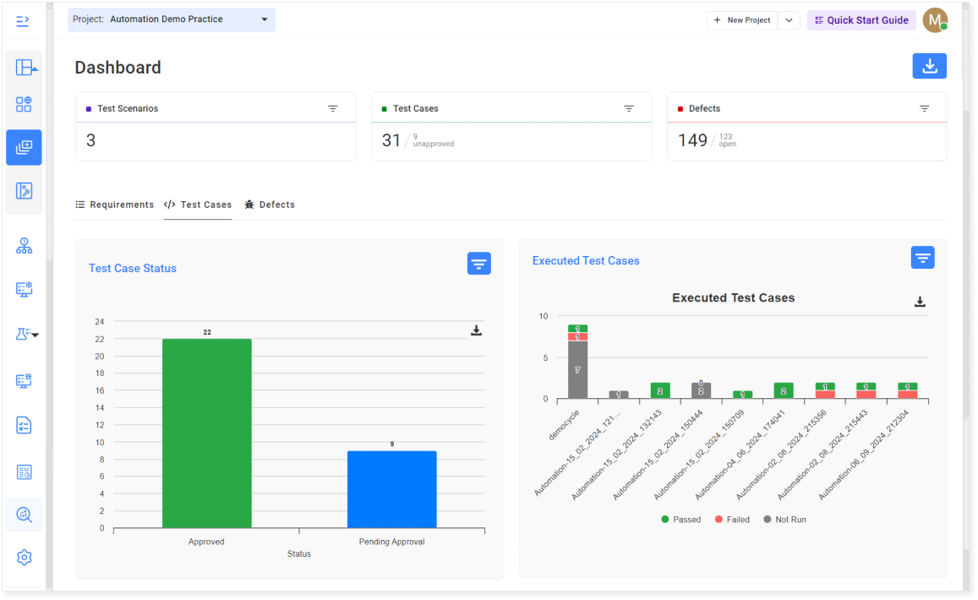978x600 pixels.
Task: Toggle the Failed legend series
Action: coord(732,520)
